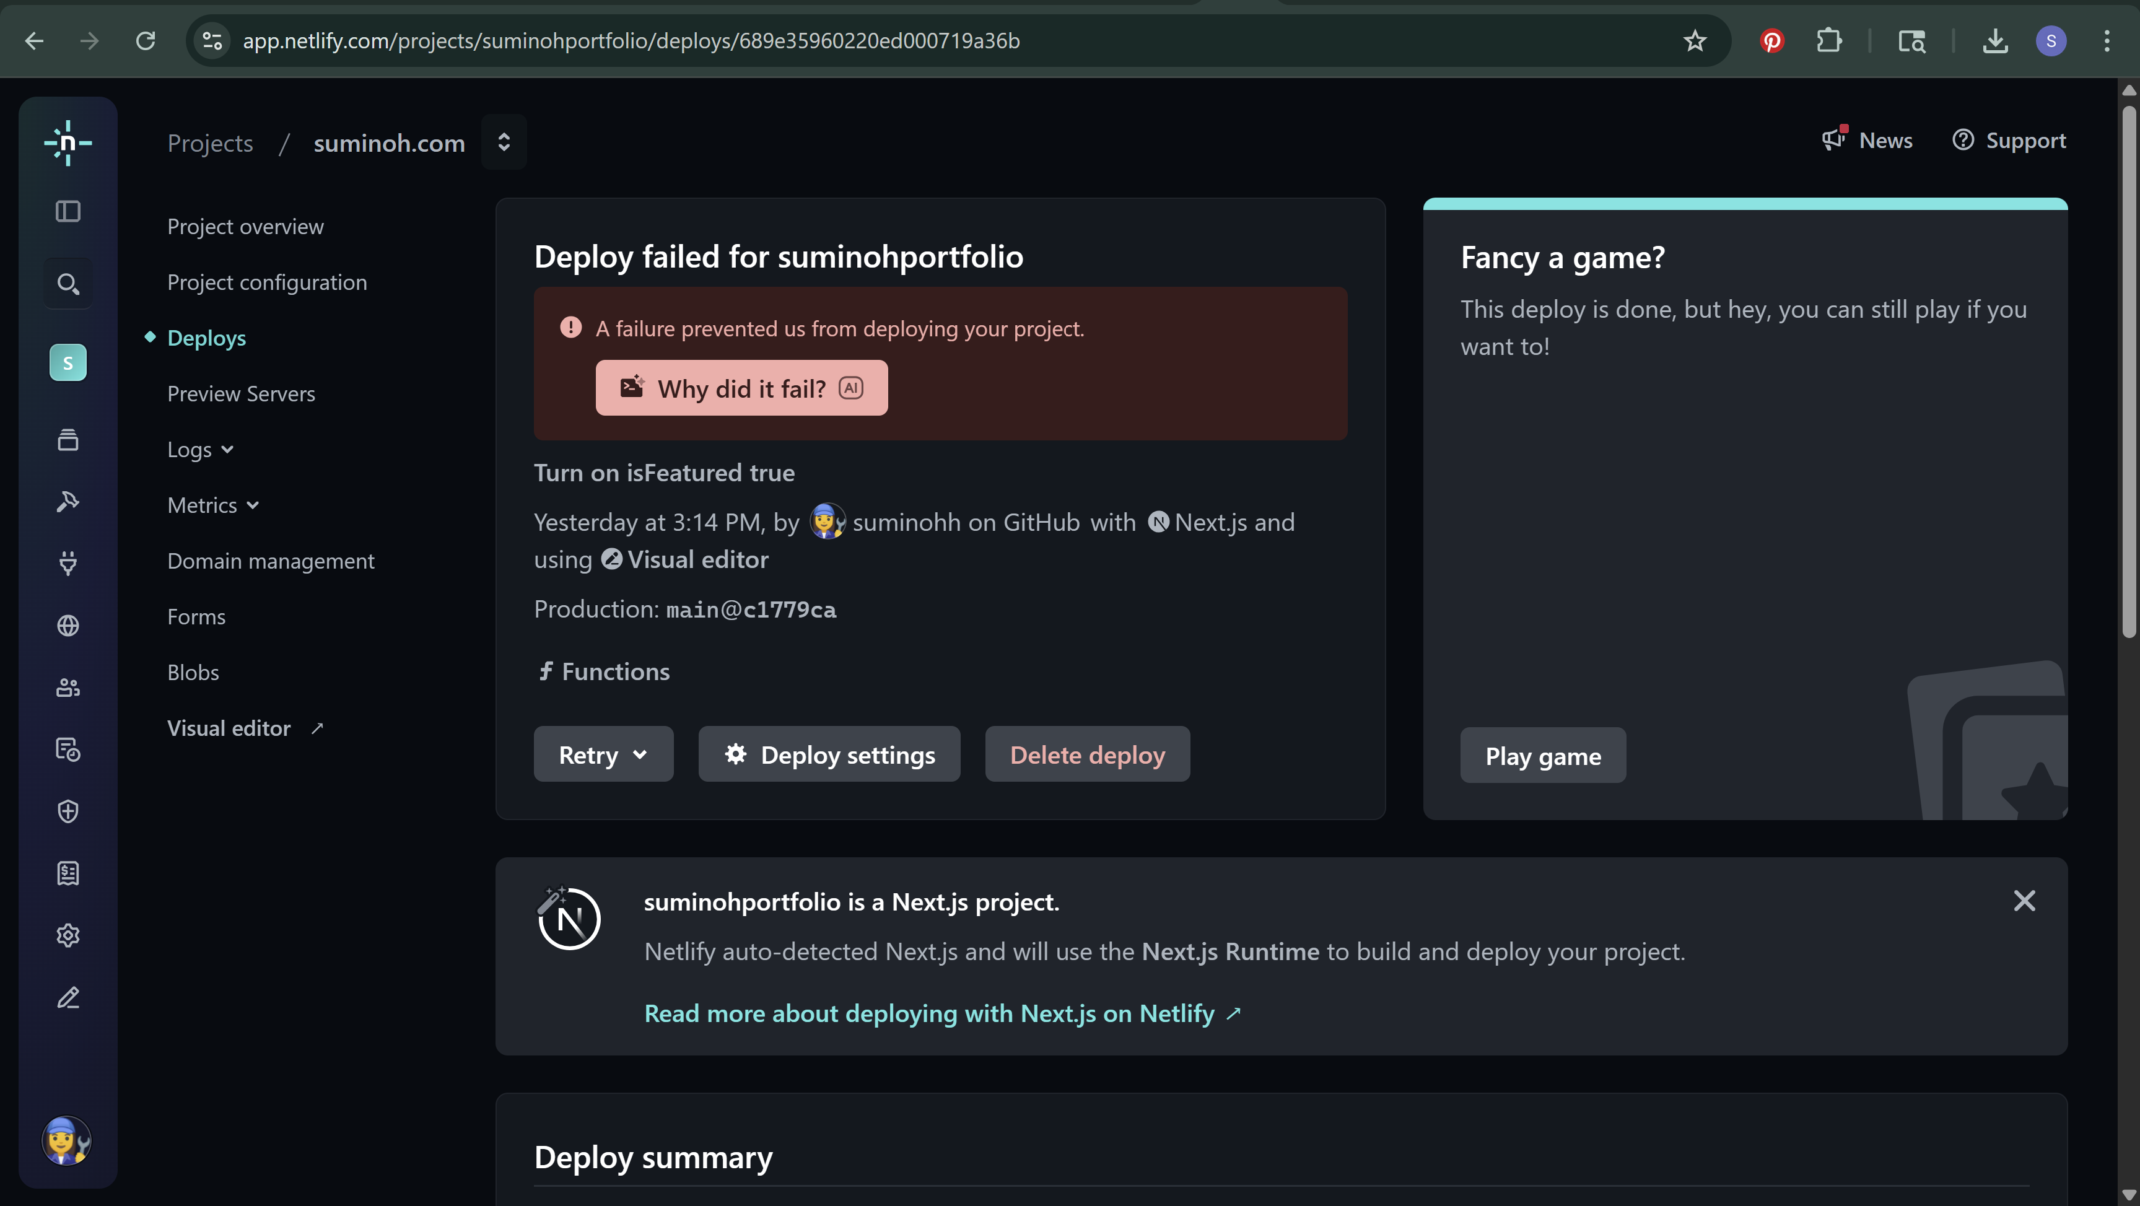Open the team members icon in the sidebar

tap(68, 688)
